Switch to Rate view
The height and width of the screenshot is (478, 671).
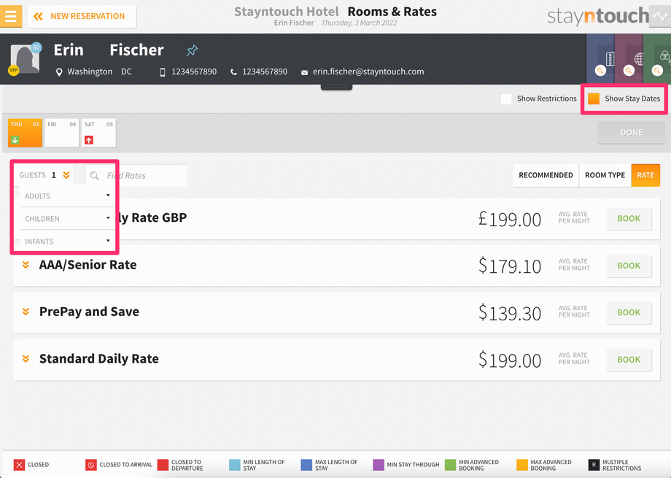click(x=645, y=175)
